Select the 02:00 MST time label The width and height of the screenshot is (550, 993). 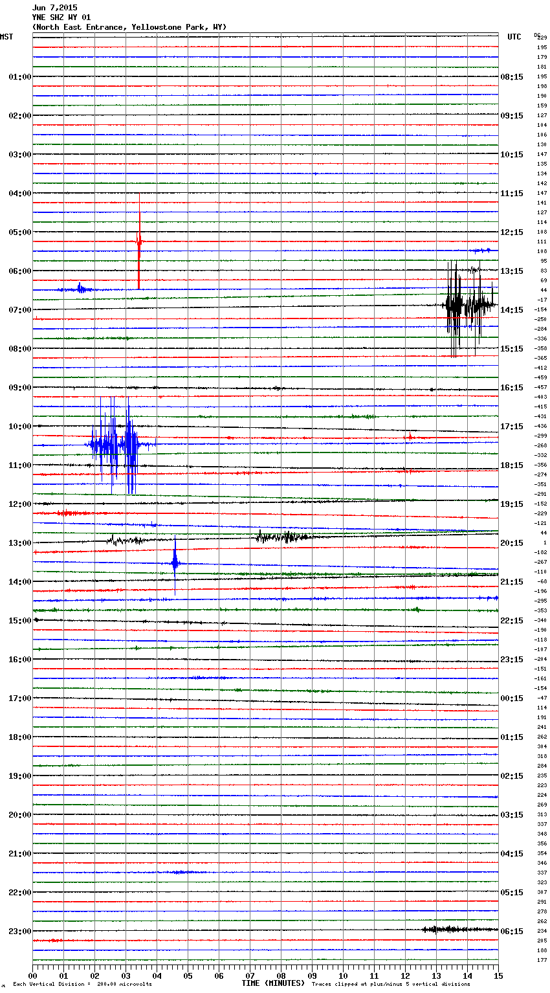pyautogui.click(x=20, y=116)
